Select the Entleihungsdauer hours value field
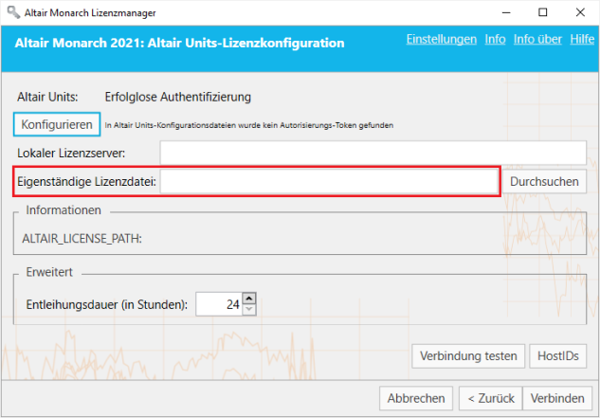 click(x=219, y=304)
